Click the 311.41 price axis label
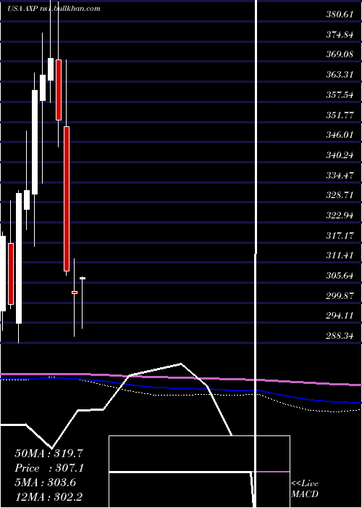The height and width of the screenshot is (508, 362). [x=340, y=256]
